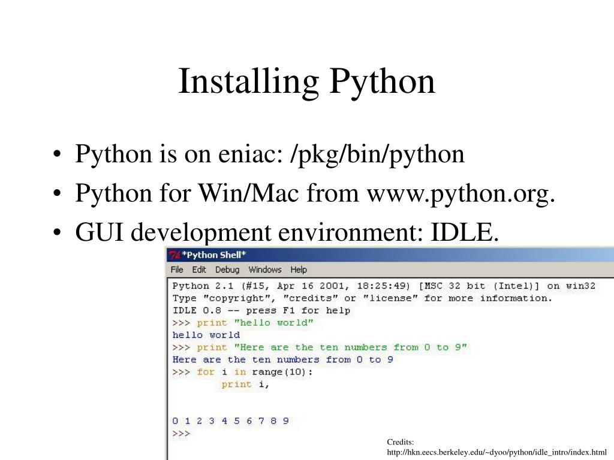This screenshot has width=614, height=460.
Task: Click bullet 'GUI development environment: IDLE.'
Action: (287, 232)
